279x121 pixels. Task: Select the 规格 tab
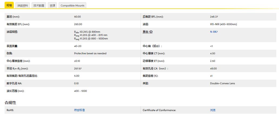point(9,5)
